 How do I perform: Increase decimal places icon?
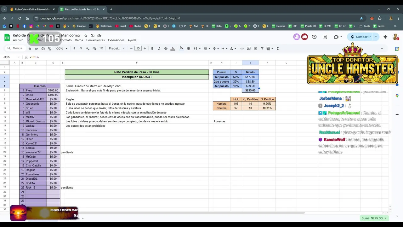click(94, 49)
